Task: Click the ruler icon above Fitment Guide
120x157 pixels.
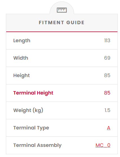Action: click(62, 10)
